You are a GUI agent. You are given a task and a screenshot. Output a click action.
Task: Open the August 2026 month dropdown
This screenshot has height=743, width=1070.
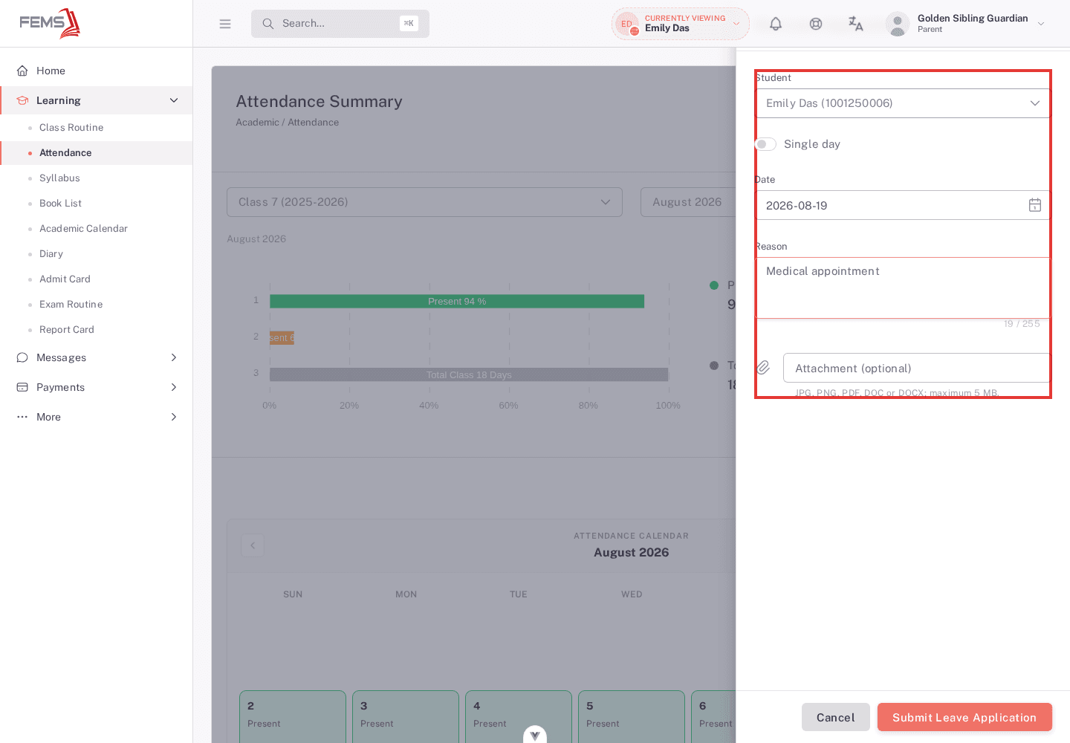[688, 202]
